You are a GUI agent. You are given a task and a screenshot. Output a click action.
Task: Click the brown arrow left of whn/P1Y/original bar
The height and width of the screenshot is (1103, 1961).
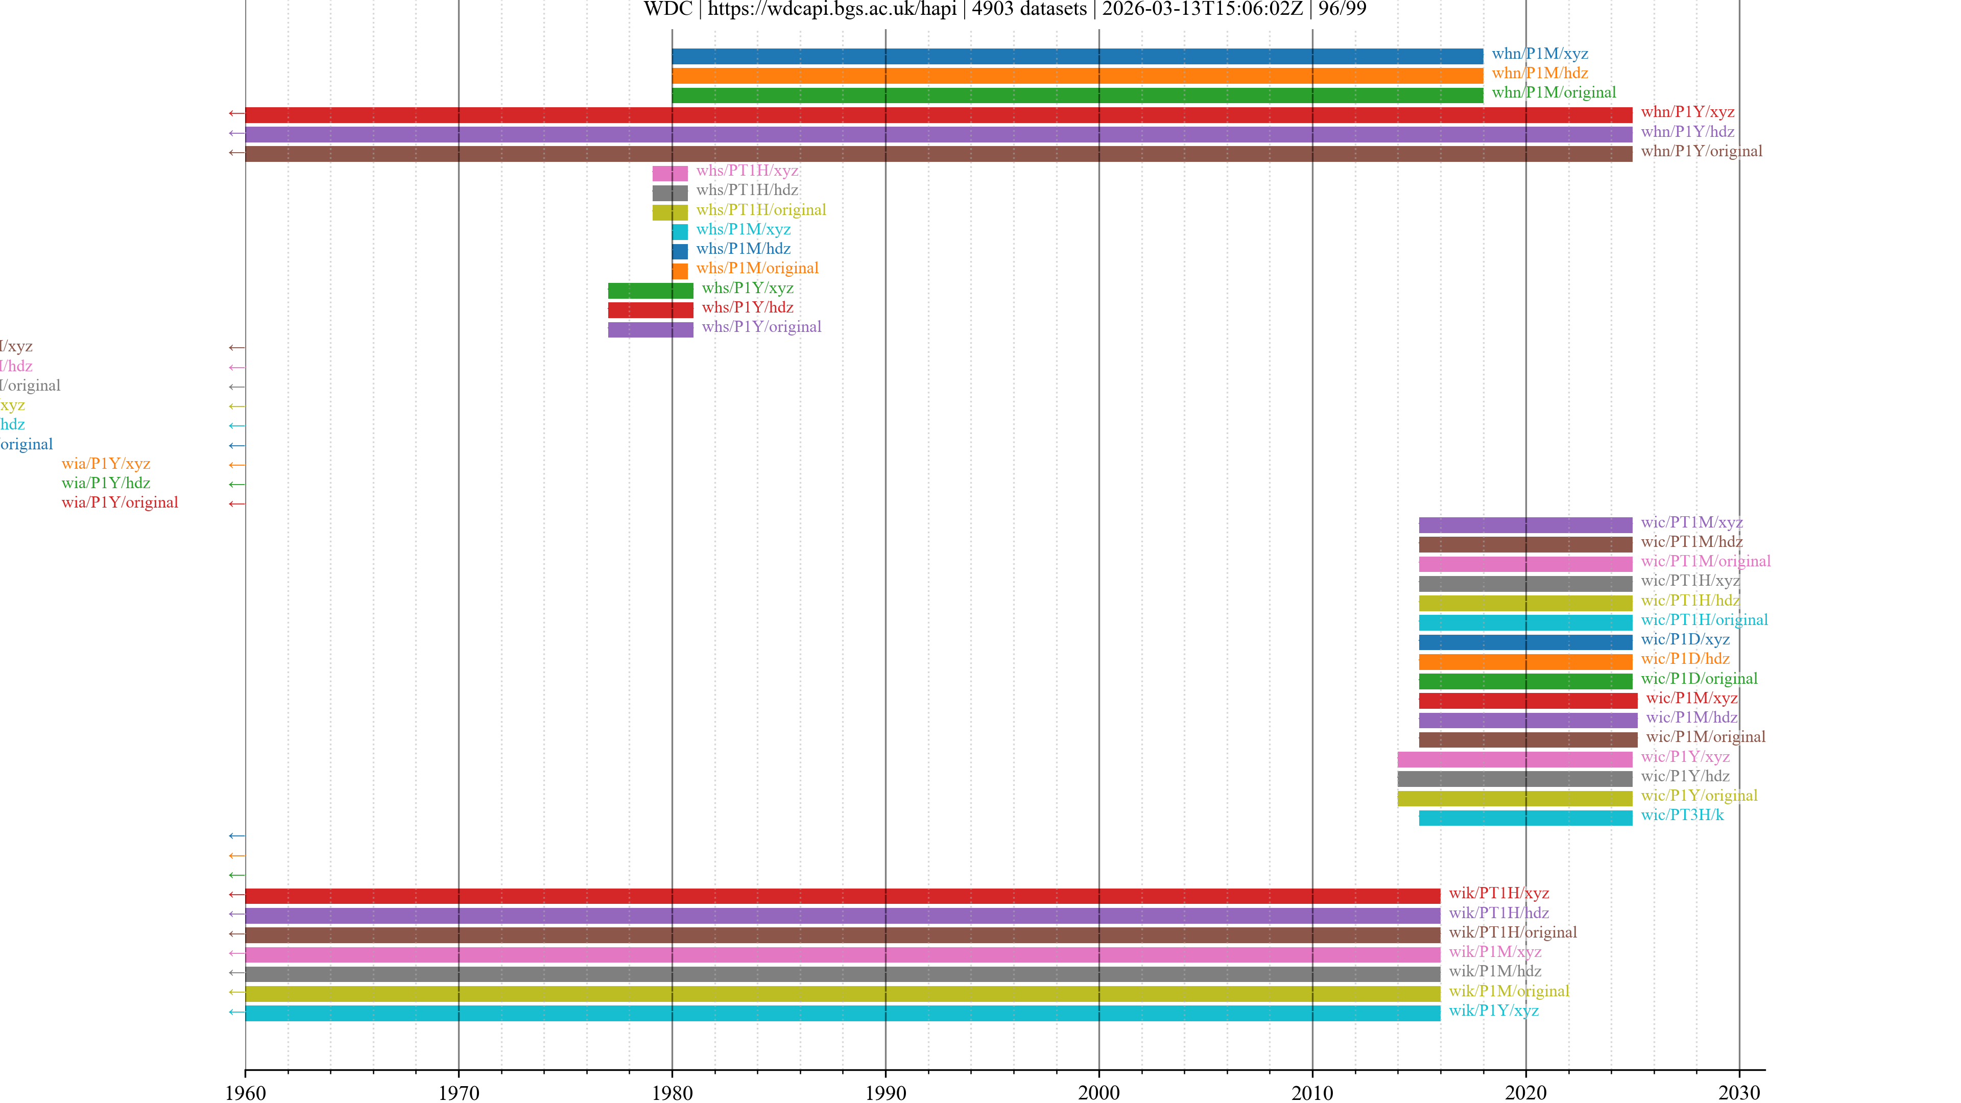tap(237, 153)
